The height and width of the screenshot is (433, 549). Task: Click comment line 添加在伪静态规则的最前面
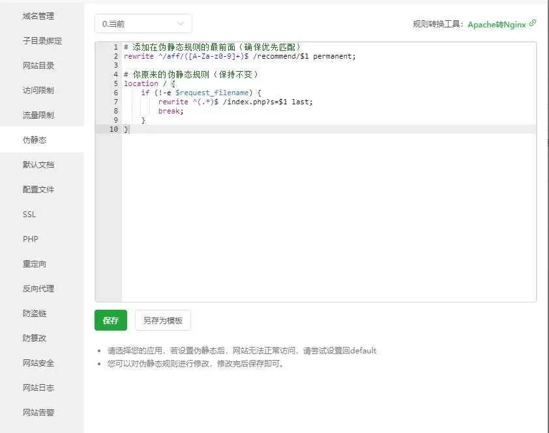coord(212,47)
